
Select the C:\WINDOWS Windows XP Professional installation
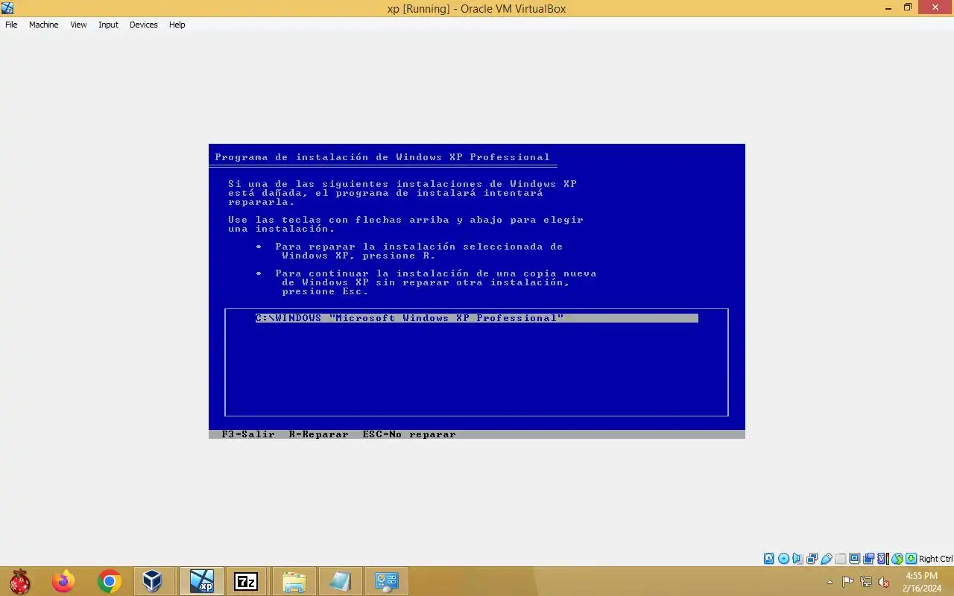(477, 318)
